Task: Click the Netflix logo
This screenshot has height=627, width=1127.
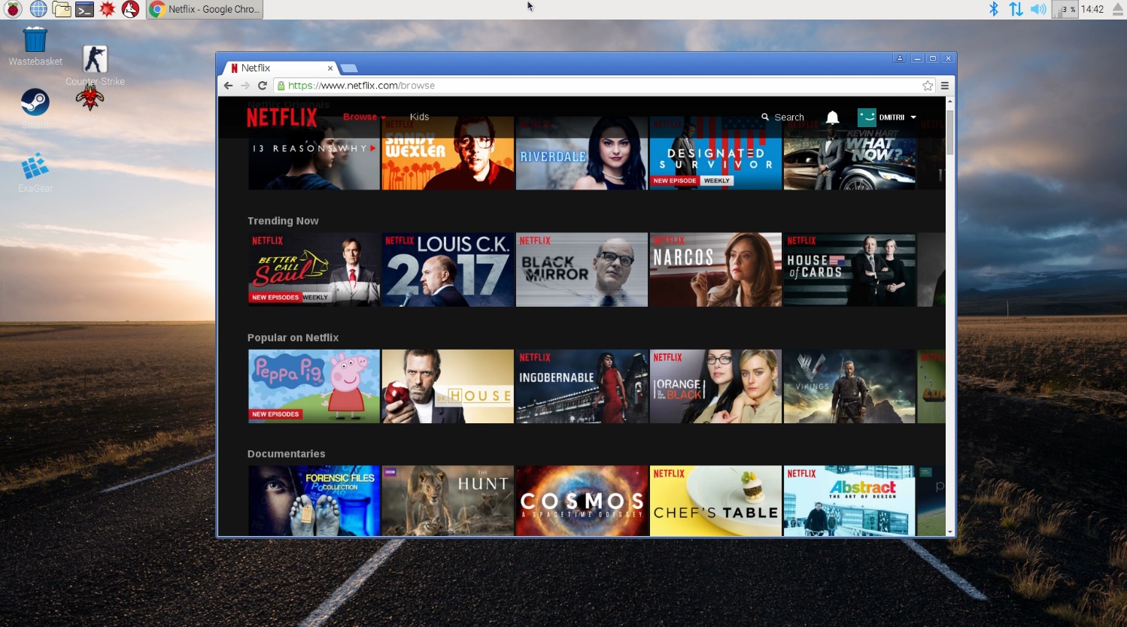Action: click(x=282, y=117)
